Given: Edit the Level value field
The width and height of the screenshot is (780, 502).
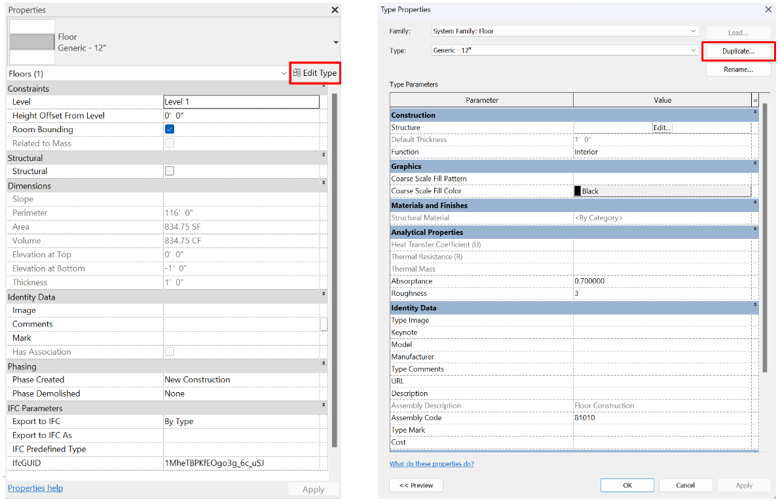Looking at the screenshot, I should pos(241,101).
